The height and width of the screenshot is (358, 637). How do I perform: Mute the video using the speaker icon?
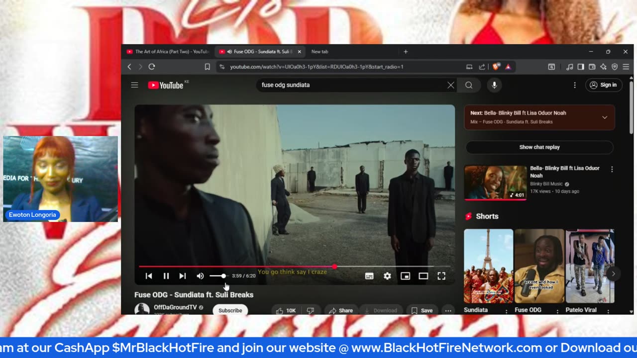click(x=200, y=276)
